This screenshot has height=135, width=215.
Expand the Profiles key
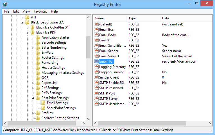pyautogui.click(x=33, y=113)
